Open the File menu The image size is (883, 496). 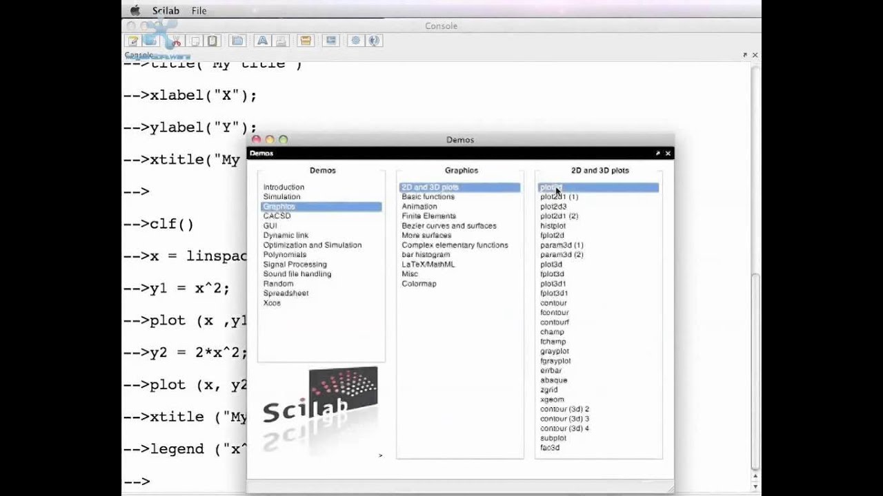[x=199, y=10]
